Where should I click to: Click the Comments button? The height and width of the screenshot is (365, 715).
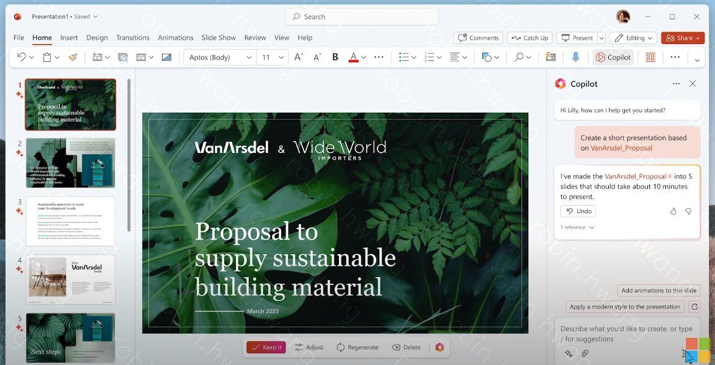(478, 38)
